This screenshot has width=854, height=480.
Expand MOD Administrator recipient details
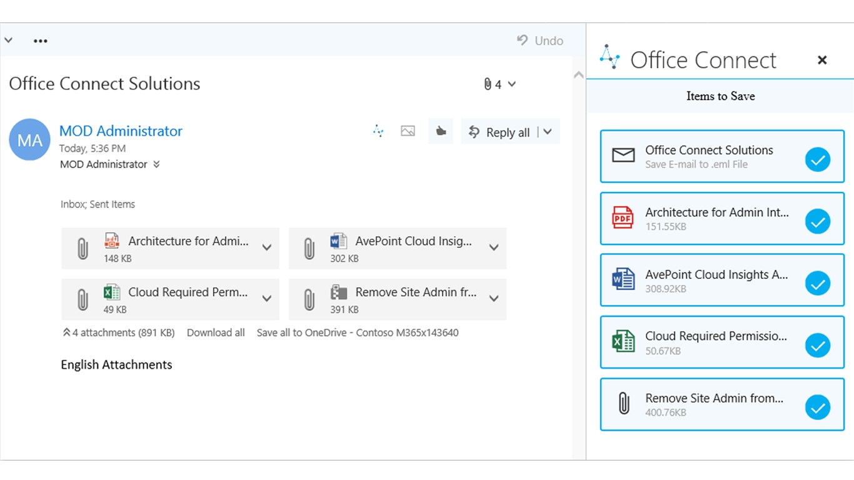tap(156, 164)
